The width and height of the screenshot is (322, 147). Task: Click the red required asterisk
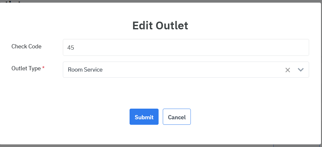[44, 68]
